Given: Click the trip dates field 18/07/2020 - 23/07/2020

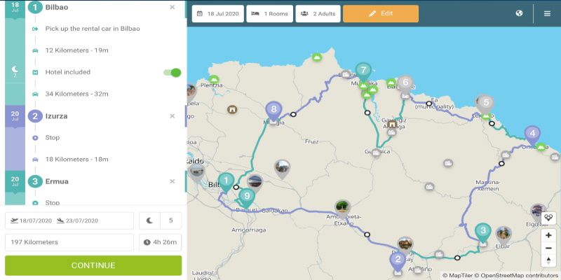Looking at the screenshot, I should (69, 220).
